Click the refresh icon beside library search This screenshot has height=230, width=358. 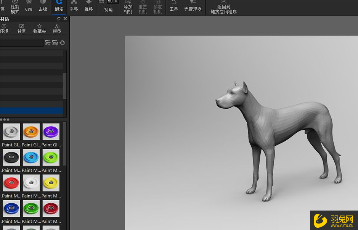[63, 43]
